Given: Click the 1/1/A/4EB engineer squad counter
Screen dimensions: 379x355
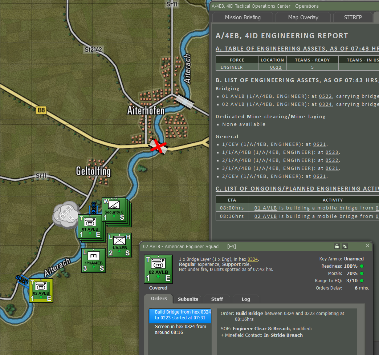Looking at the screenshot, I should [x=93, y=260].
